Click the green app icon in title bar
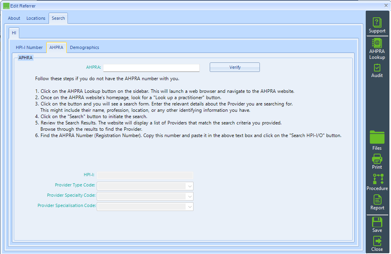 (6, 6)
